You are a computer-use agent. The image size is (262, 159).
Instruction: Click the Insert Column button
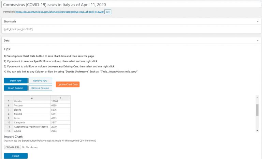pos(16,88)
